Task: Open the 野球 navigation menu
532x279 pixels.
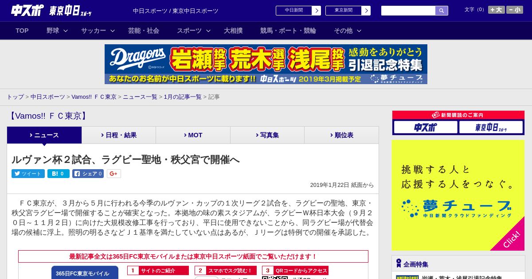Action: pos(53,31)
